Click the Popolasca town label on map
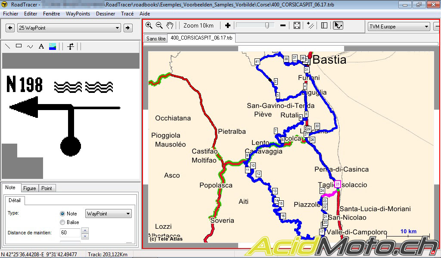Image resolution: width=441 pixels, height=258 pixels. (216, 185)
